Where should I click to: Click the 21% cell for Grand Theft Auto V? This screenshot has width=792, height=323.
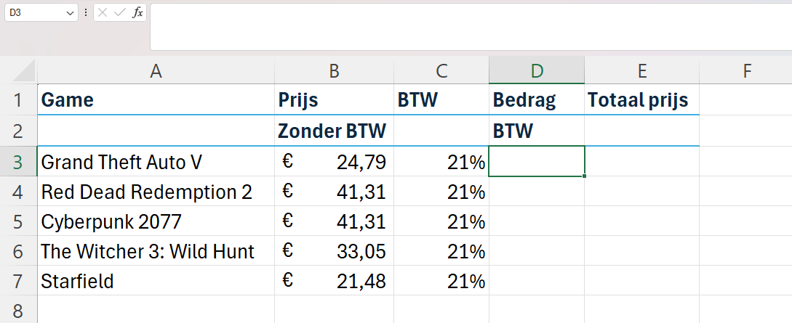click(441, 162)
